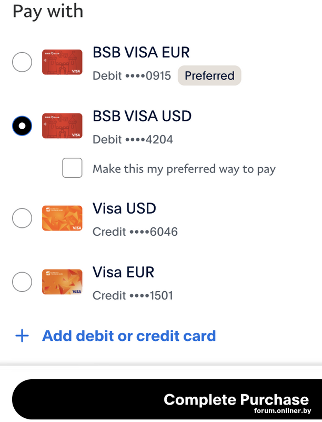Click Add debit or credit card link
Viewport: 322px width, 422px height.
coord(129,336)
